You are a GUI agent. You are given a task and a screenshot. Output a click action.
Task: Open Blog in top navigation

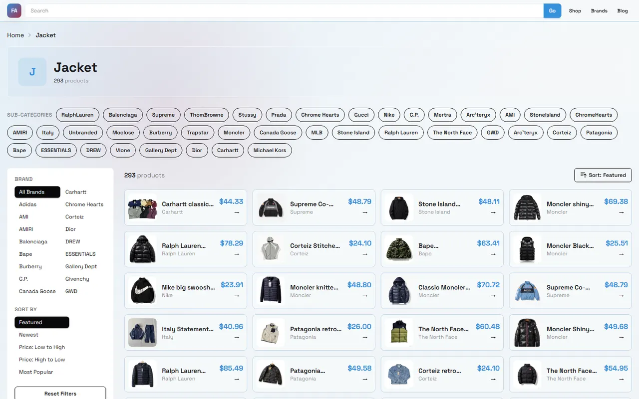coord(623,10)
